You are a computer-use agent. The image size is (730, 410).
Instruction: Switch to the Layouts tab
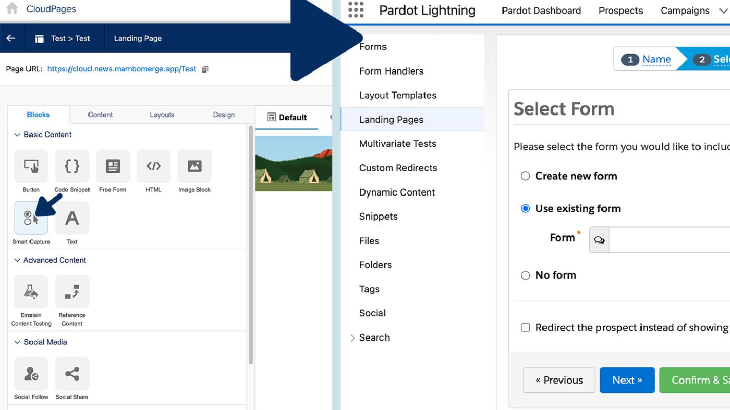[x=162, y=114]
